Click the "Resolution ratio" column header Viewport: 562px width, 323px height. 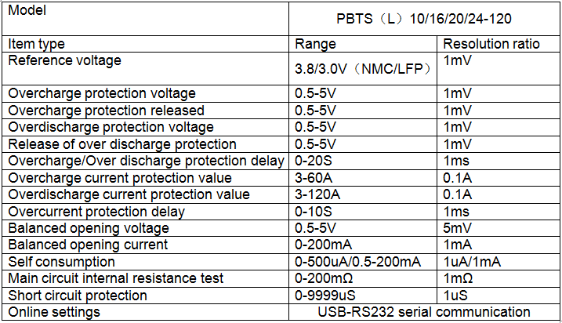(491, 44)
